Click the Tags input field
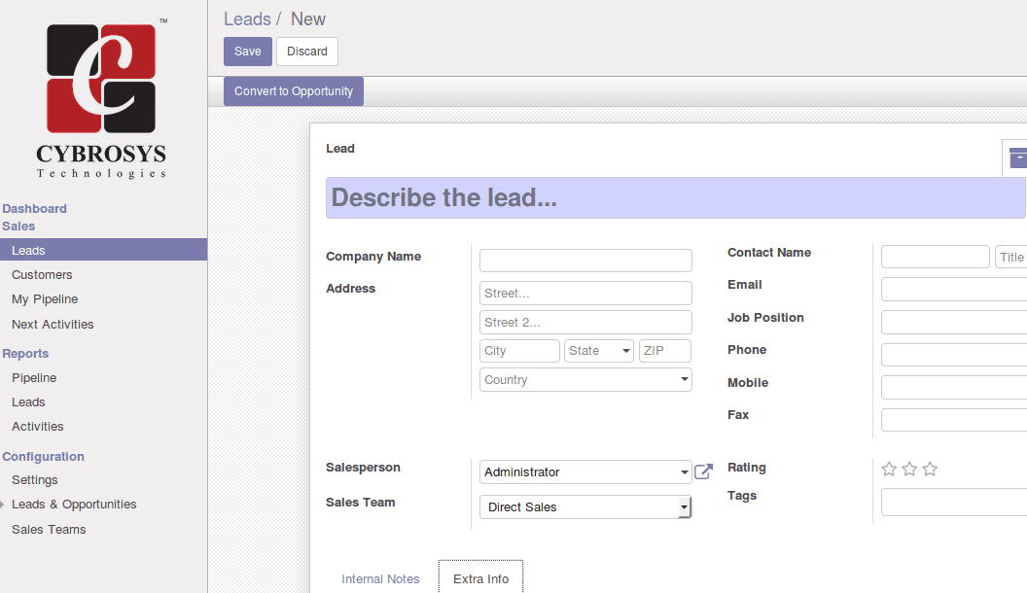1027x593 pixels. click(954, 502)
